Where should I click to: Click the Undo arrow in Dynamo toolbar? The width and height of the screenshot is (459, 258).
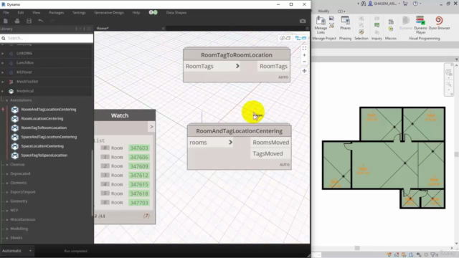pos(41,21)
